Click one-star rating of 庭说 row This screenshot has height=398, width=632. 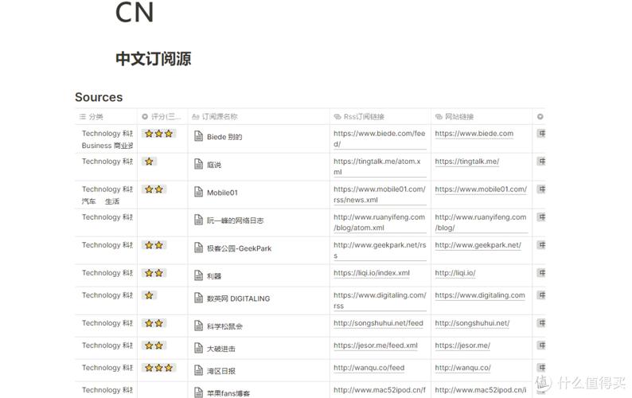click(x=149, y=162)
